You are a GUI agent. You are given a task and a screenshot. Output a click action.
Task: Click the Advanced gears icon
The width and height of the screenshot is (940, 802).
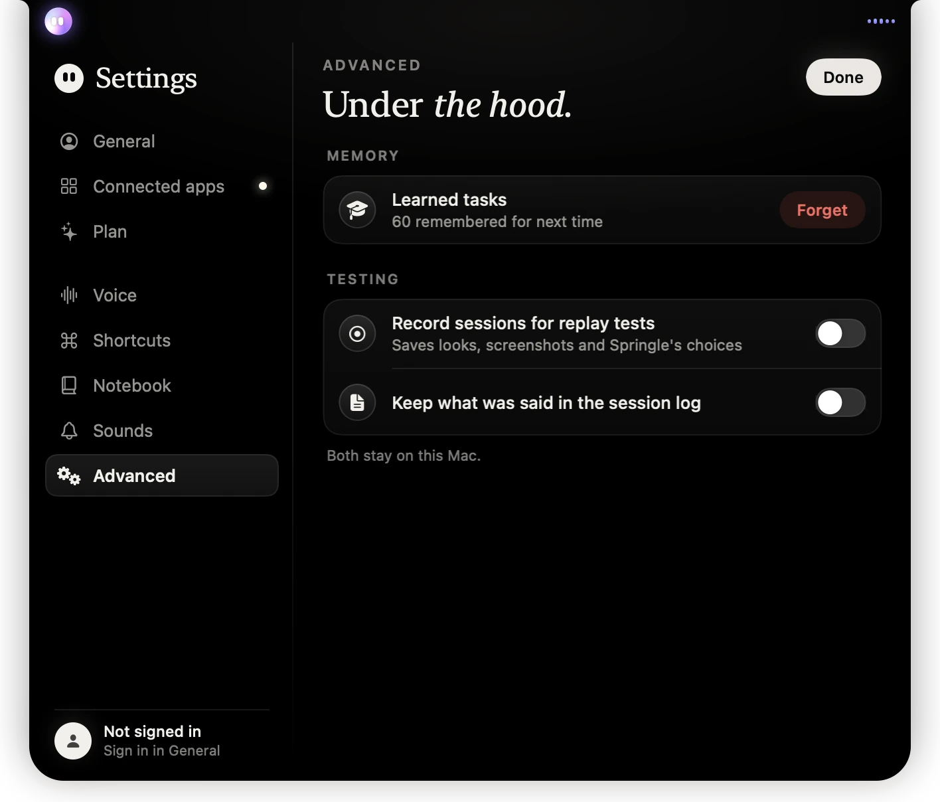click(68, 475)
